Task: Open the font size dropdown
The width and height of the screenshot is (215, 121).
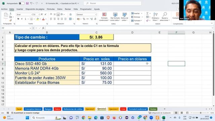Action: 39,14
